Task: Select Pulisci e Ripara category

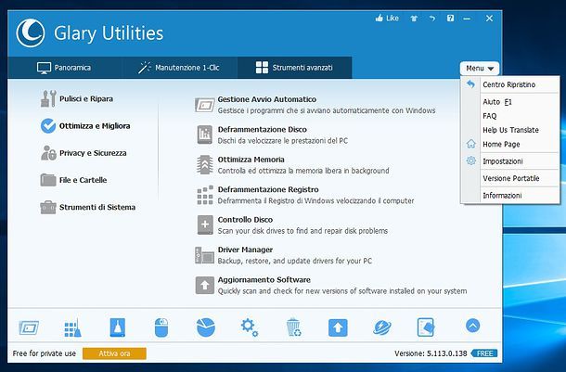Action: coord(77,98)
